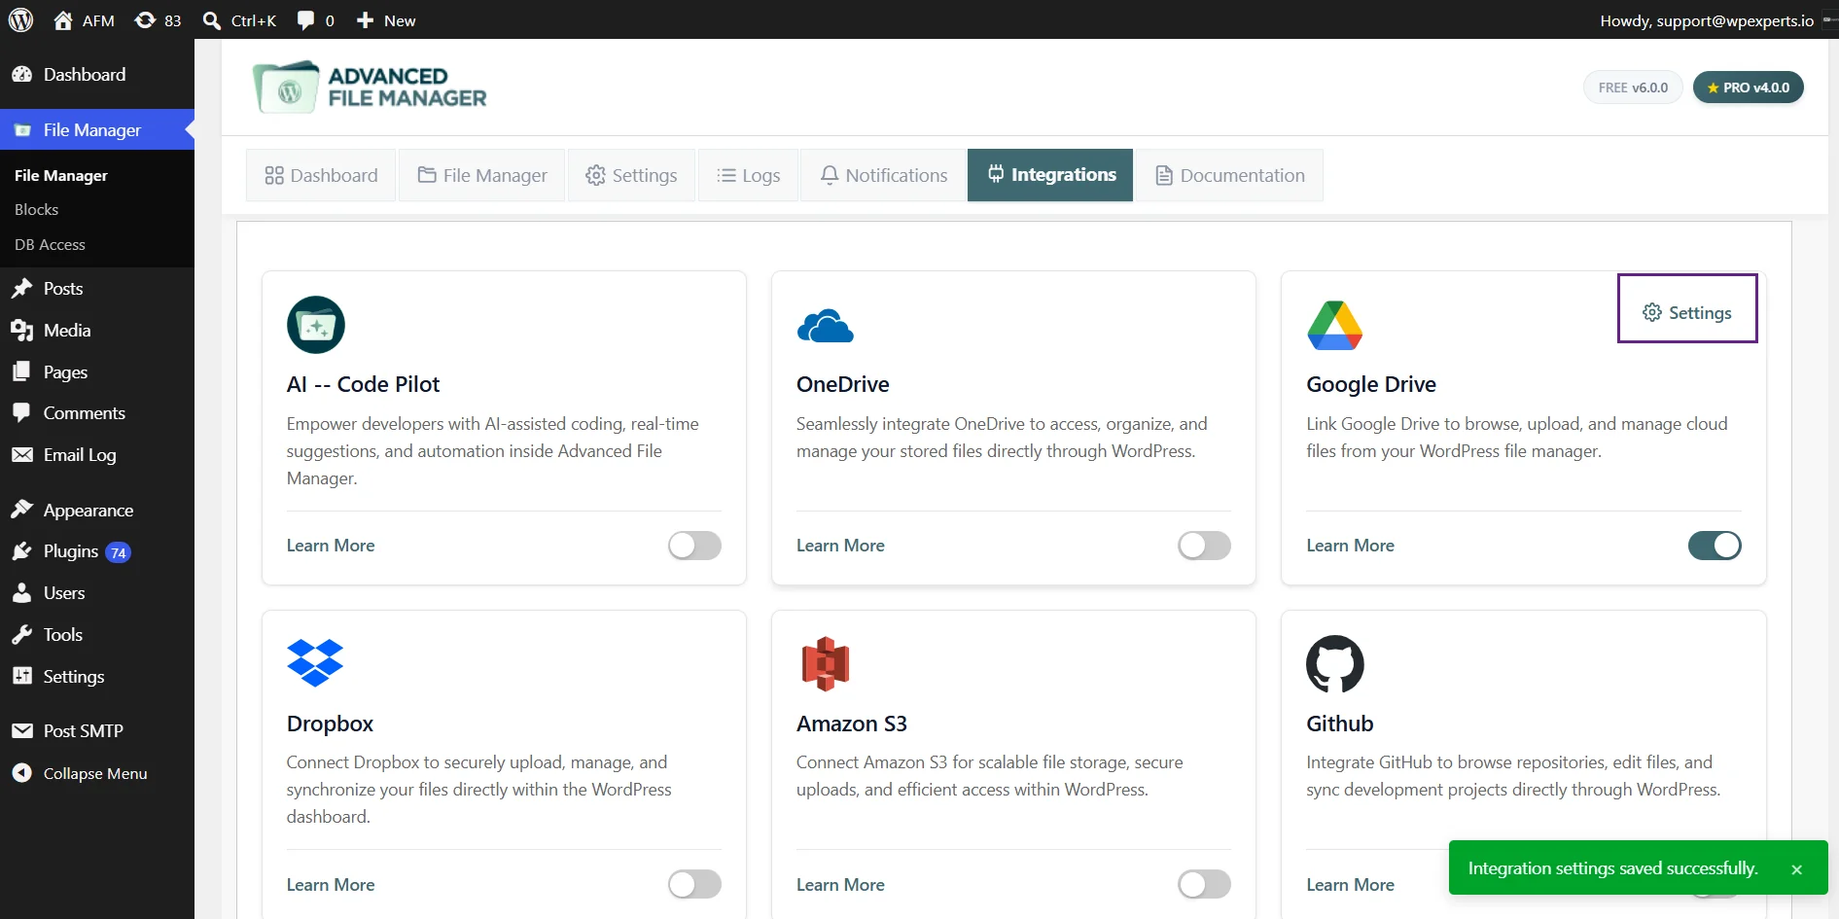The height and width of the screenshot is (919, 1839).
Task: Open the plugin Settings tab
Action: click(631, 175)
